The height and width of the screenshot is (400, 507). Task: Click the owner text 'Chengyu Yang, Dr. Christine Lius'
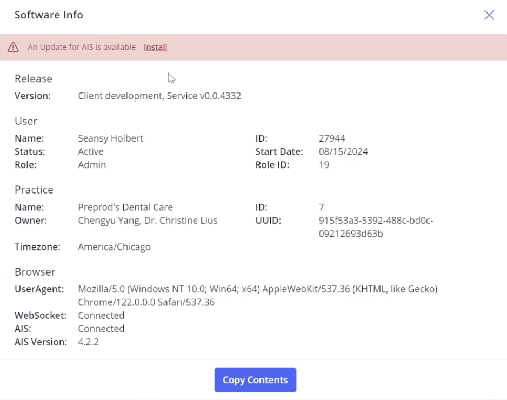pos(148,221)
